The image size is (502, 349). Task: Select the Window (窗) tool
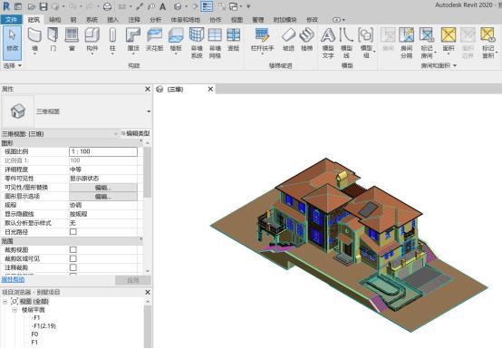click(x=72, y=40)
